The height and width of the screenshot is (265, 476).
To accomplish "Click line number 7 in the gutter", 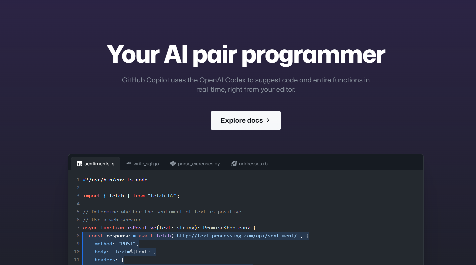I will pos(78,228).
